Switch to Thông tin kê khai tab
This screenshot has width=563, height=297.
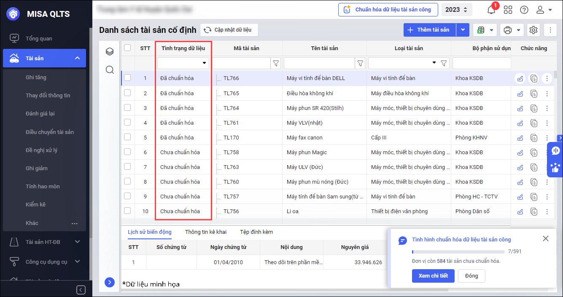click(205, 232)
